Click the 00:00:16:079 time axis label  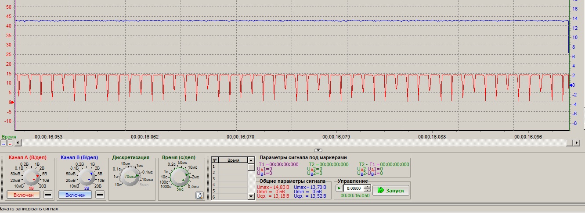(336, 137)
